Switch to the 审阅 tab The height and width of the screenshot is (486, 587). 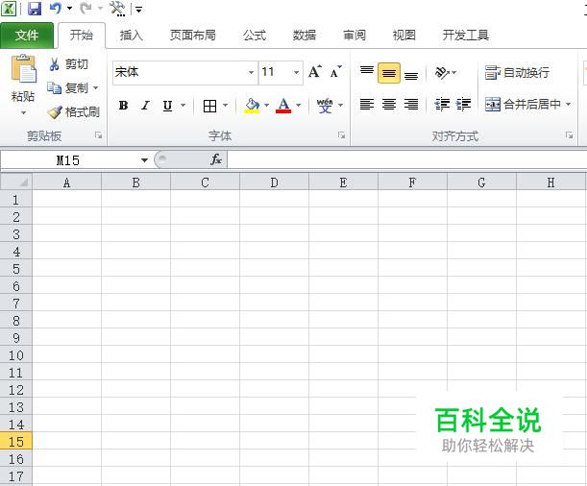355,36
